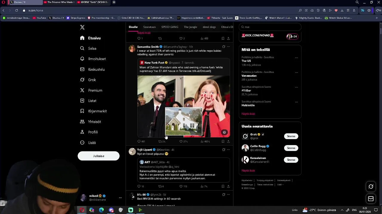382x214 pixels.
Task: Bookmark Samantha Smith's post
Action: (223, 141)
